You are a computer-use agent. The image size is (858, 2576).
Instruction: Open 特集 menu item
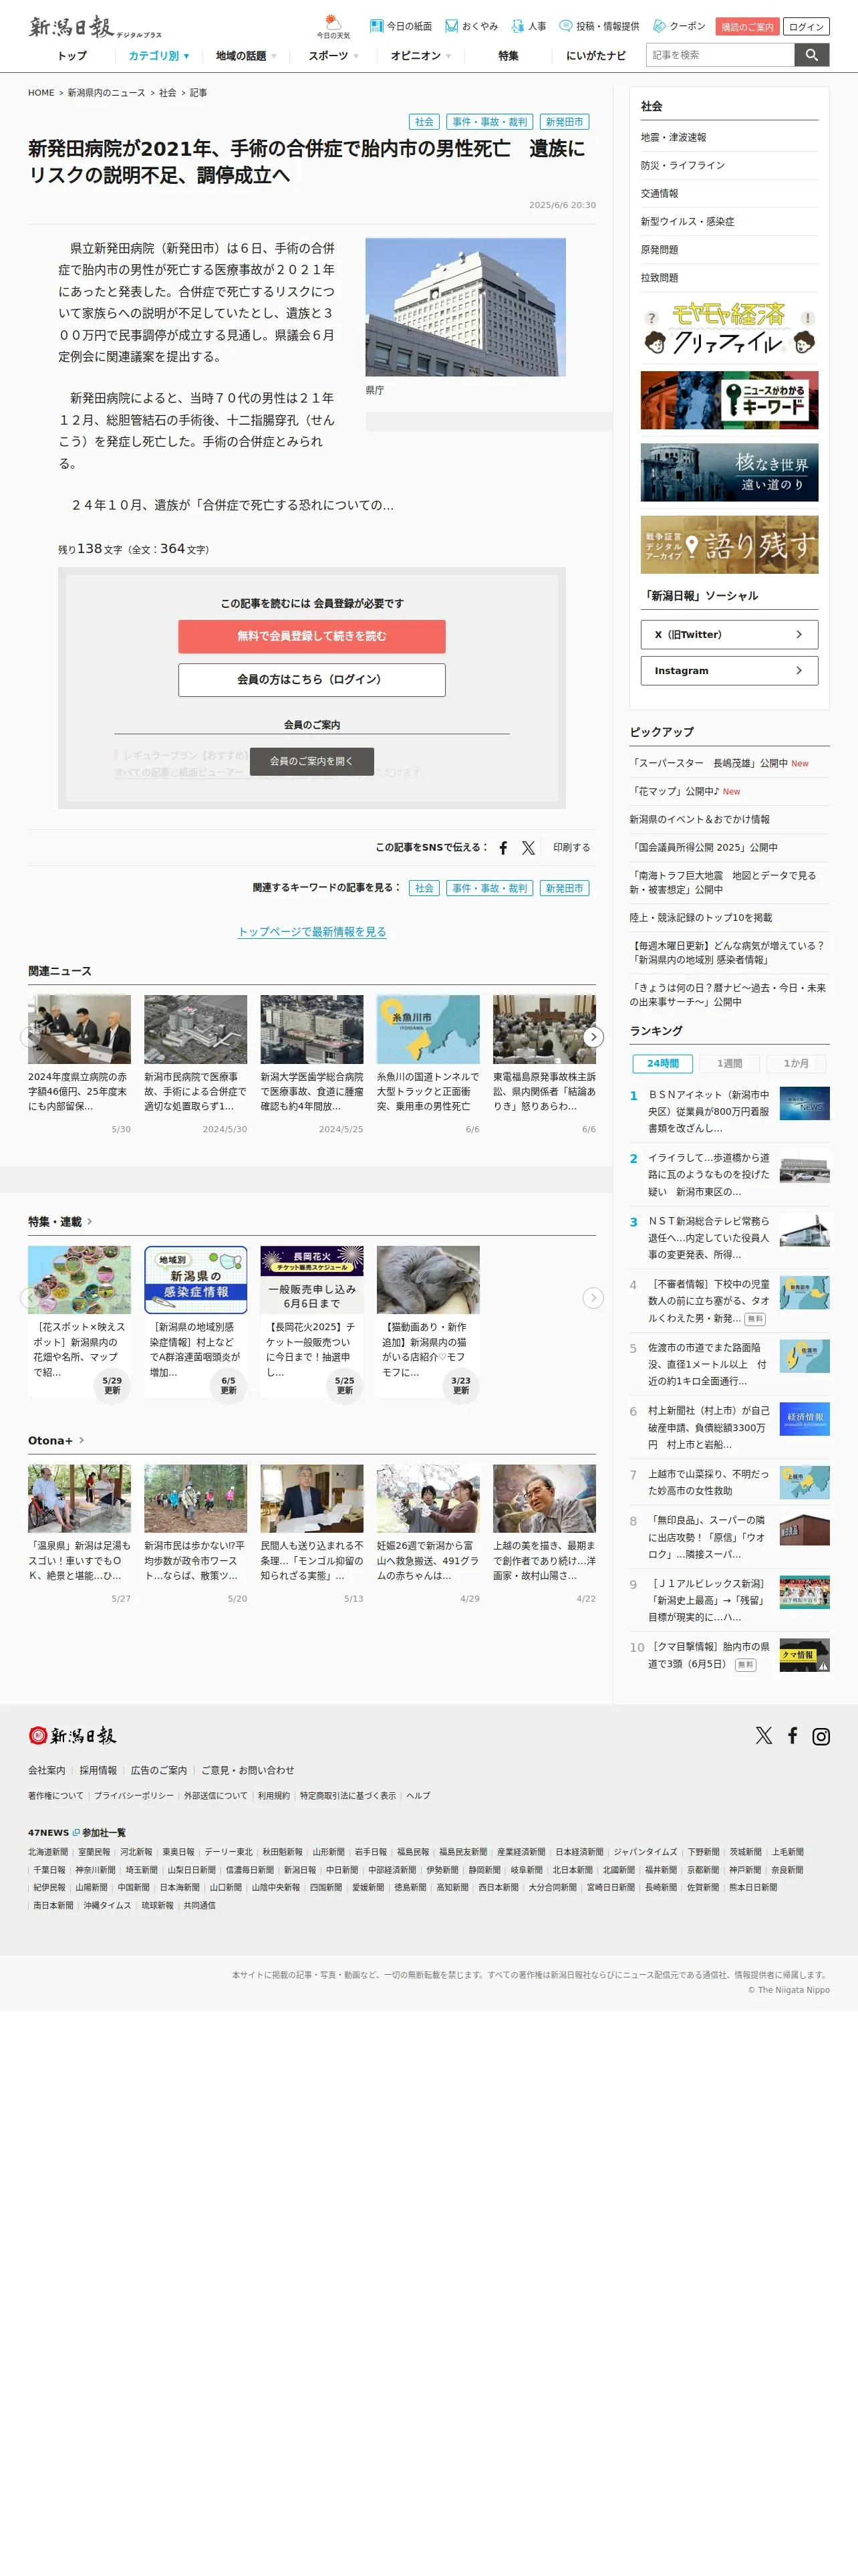click(509, 56)
